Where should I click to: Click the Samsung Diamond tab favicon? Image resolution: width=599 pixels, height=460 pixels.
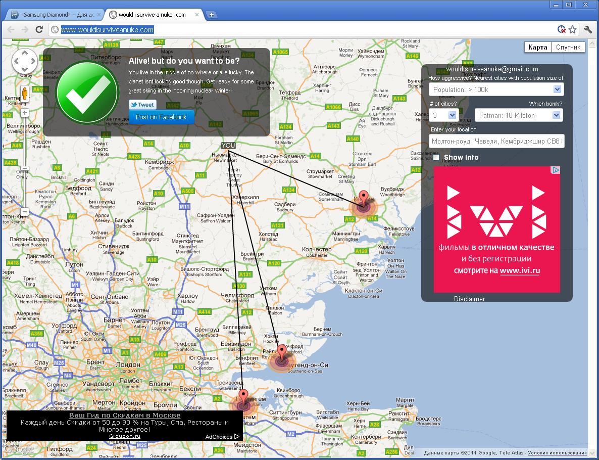click(x=15, y=15)
